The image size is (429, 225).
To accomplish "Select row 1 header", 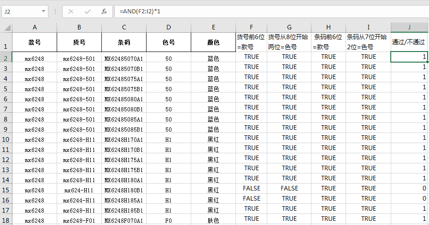I will [6, 42].
